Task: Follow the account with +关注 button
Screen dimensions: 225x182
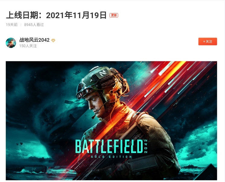Action: pos(208,42)
